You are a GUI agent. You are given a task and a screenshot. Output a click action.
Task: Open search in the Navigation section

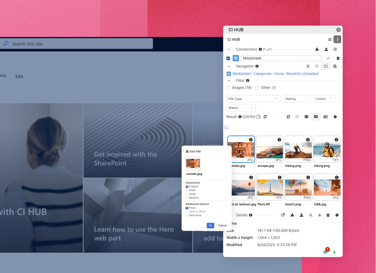335,66
